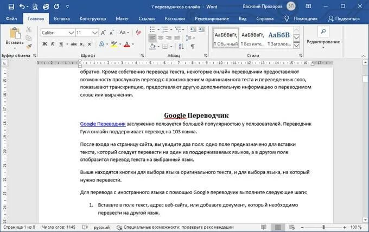This screenshot has width=369, height=232.
Task: Clear all formatting
Action: 138,33
